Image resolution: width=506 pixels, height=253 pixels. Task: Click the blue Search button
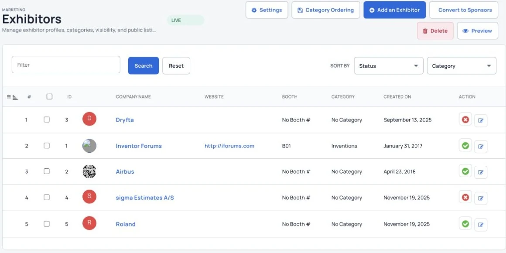[x=143, y=65]
